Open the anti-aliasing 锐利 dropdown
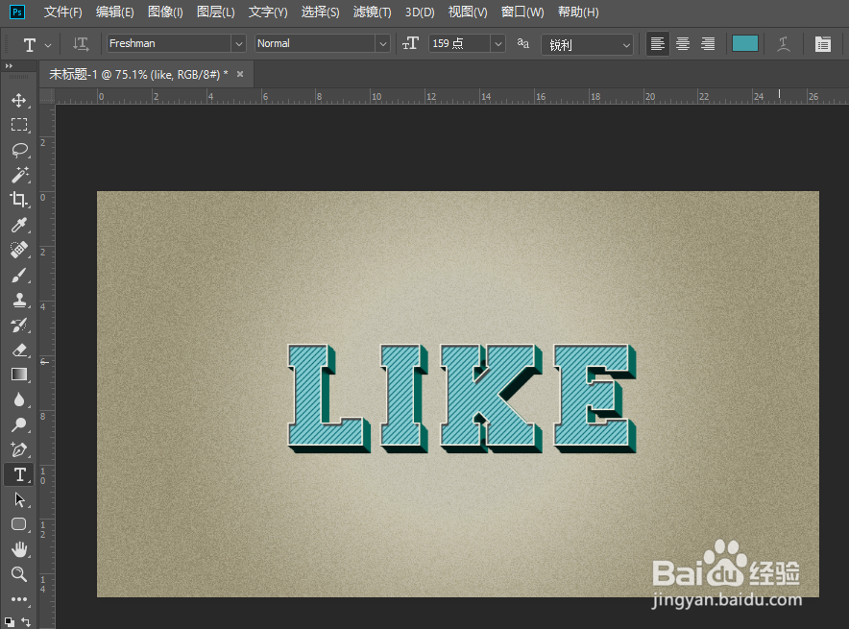849x629 pixels. coord(587,44)
